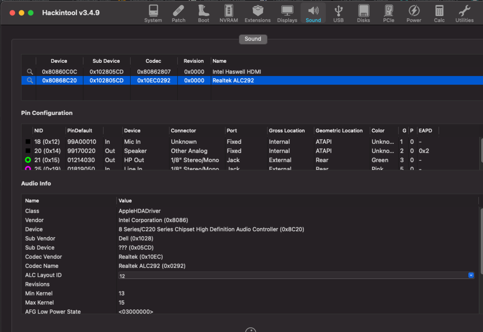Switch to the USB section icon
Screen dimensions: 483x332
click(x=338, y=13)
